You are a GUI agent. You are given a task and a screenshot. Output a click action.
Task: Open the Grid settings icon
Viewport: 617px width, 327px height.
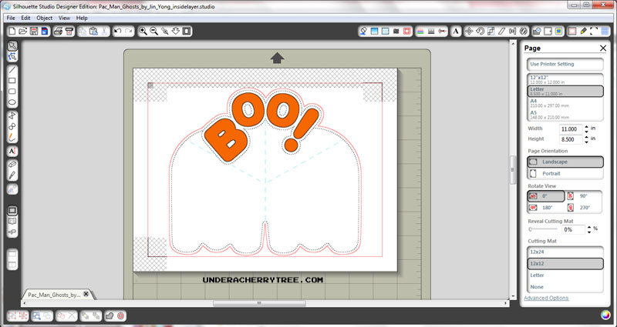point(605,31)
